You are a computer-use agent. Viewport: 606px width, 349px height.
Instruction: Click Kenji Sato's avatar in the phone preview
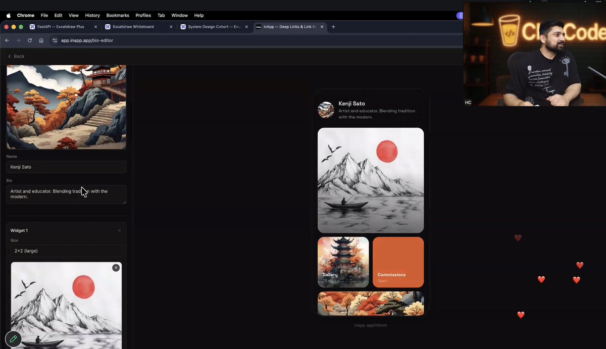pyautogui.click(x=326, y=110)
